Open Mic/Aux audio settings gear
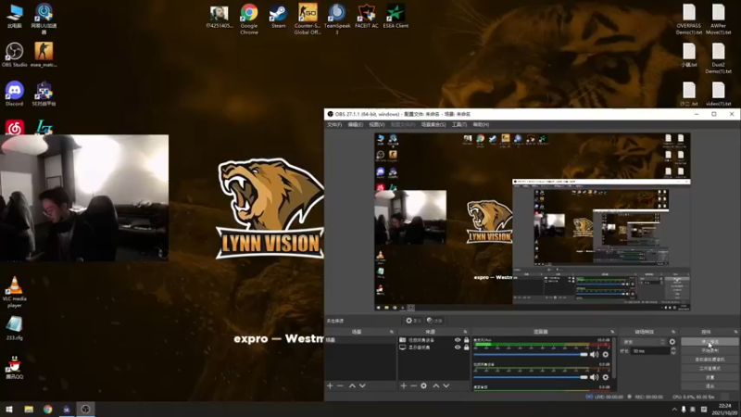This screenshot has height=417, width=741. click(606, 355)
